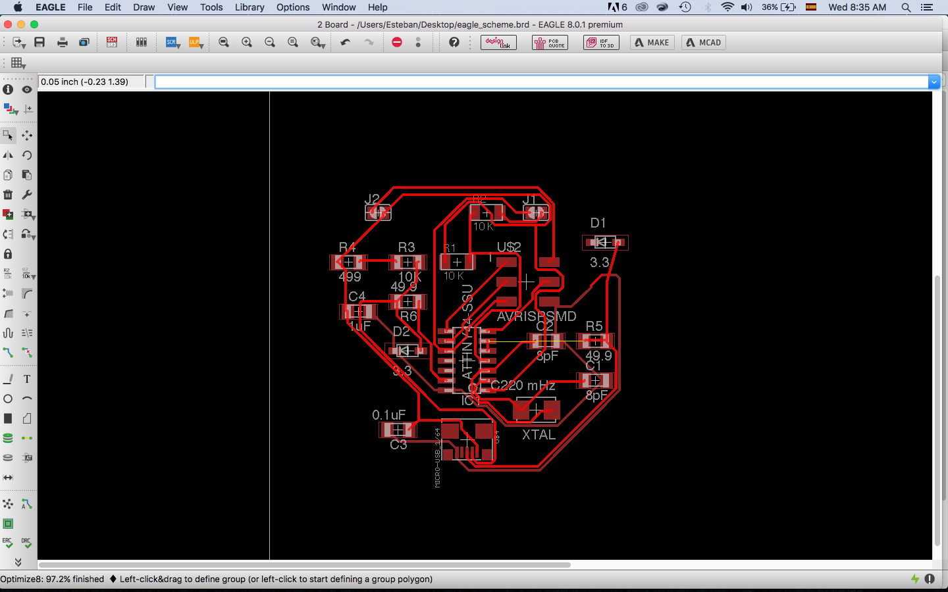
Task: Open the Help question mark
Action: (454, 42)
